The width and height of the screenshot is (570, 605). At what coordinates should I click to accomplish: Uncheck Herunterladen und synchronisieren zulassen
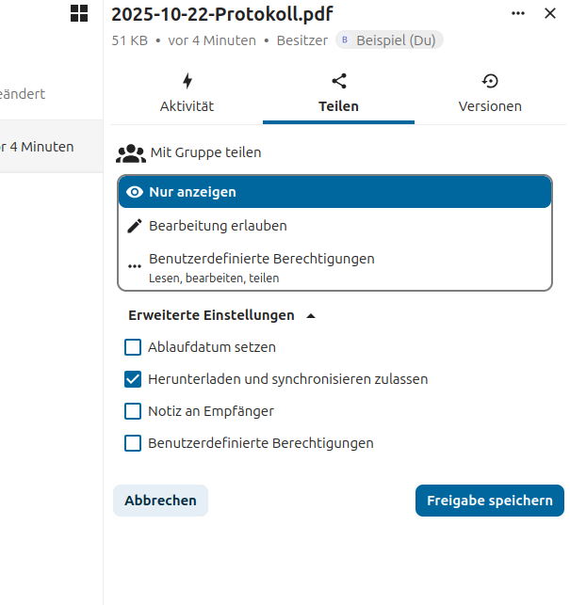click(x=133, y=379)
